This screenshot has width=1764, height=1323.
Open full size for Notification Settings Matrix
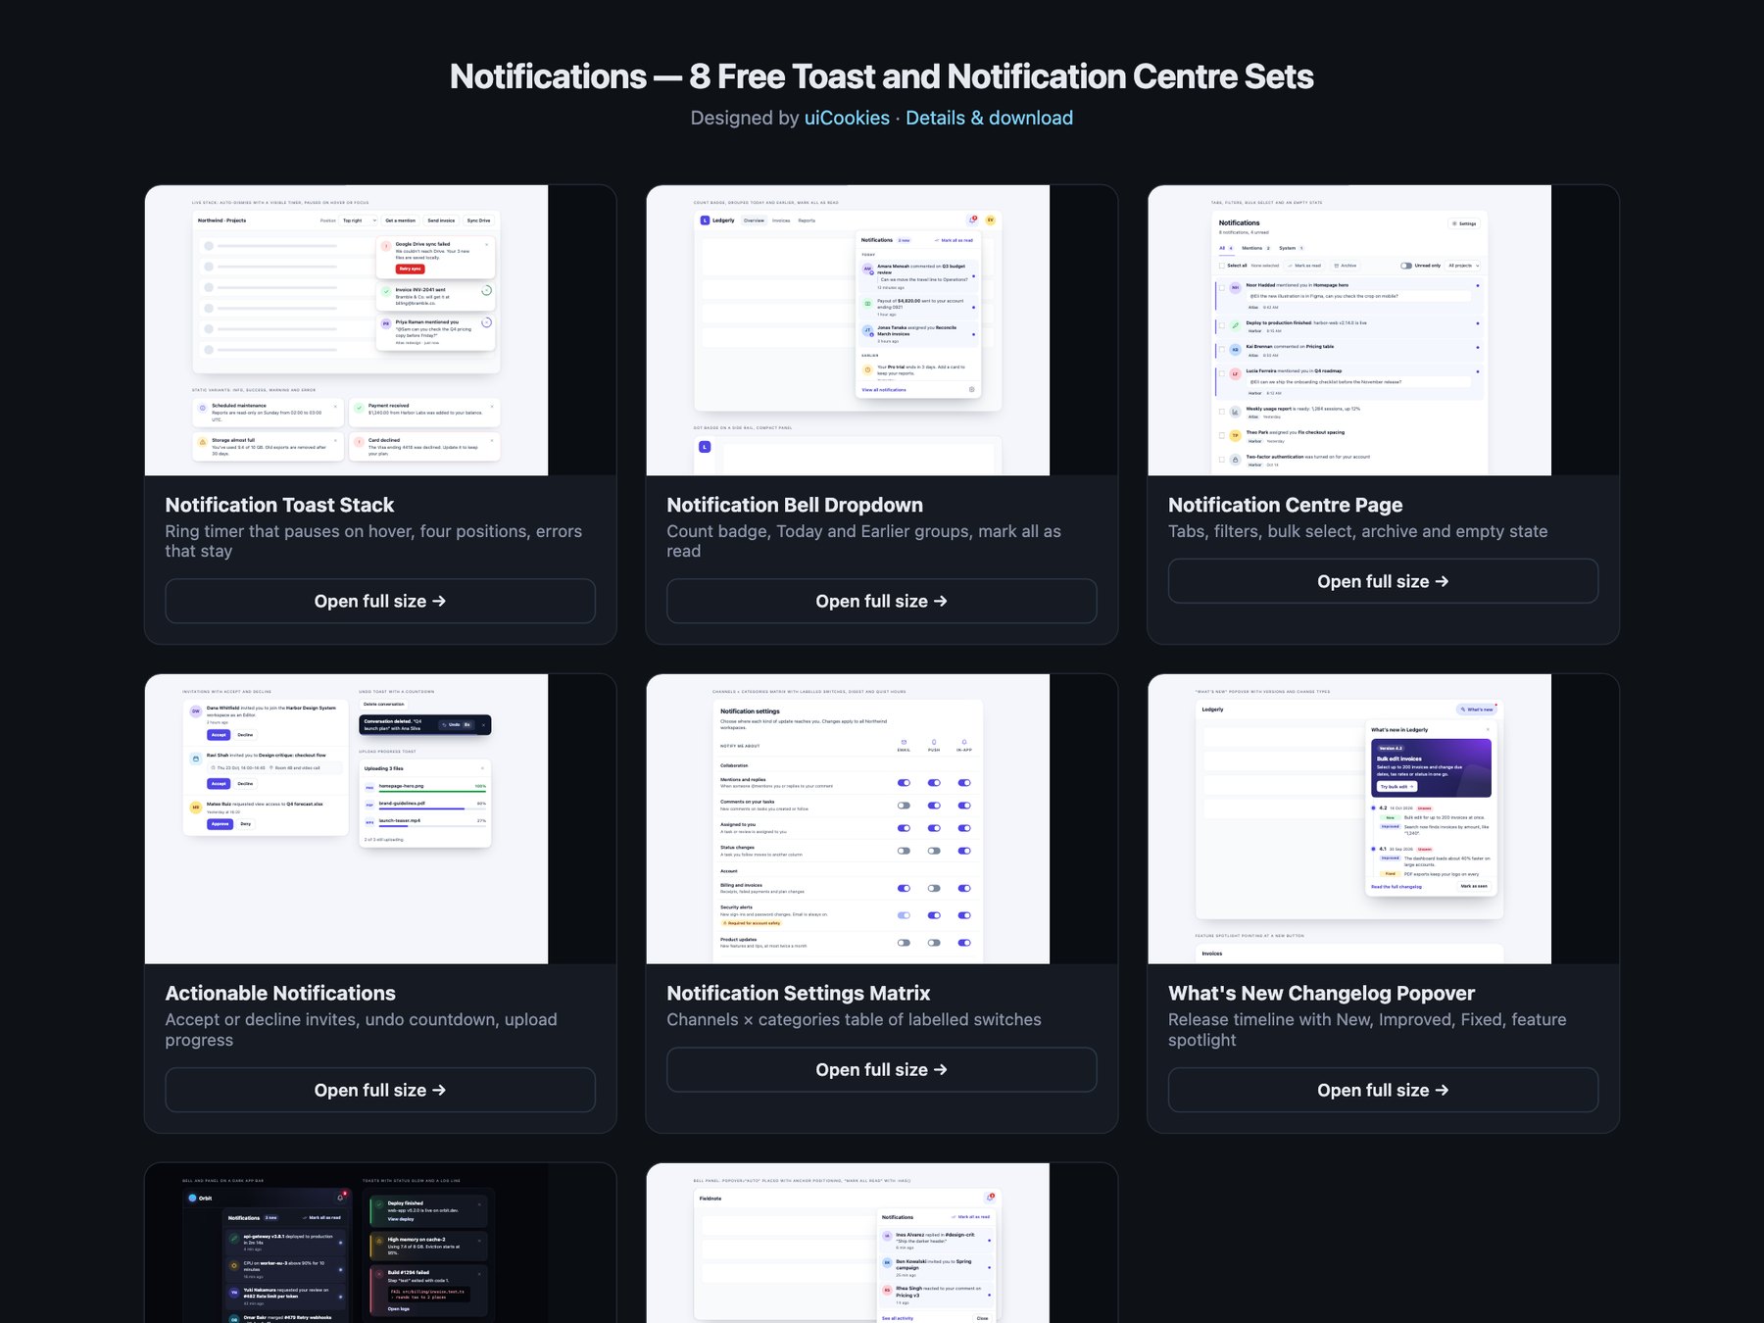click(x=881, y=1070)
